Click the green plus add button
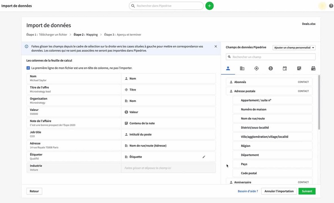The image size is (334, 203). click(209, 6)
